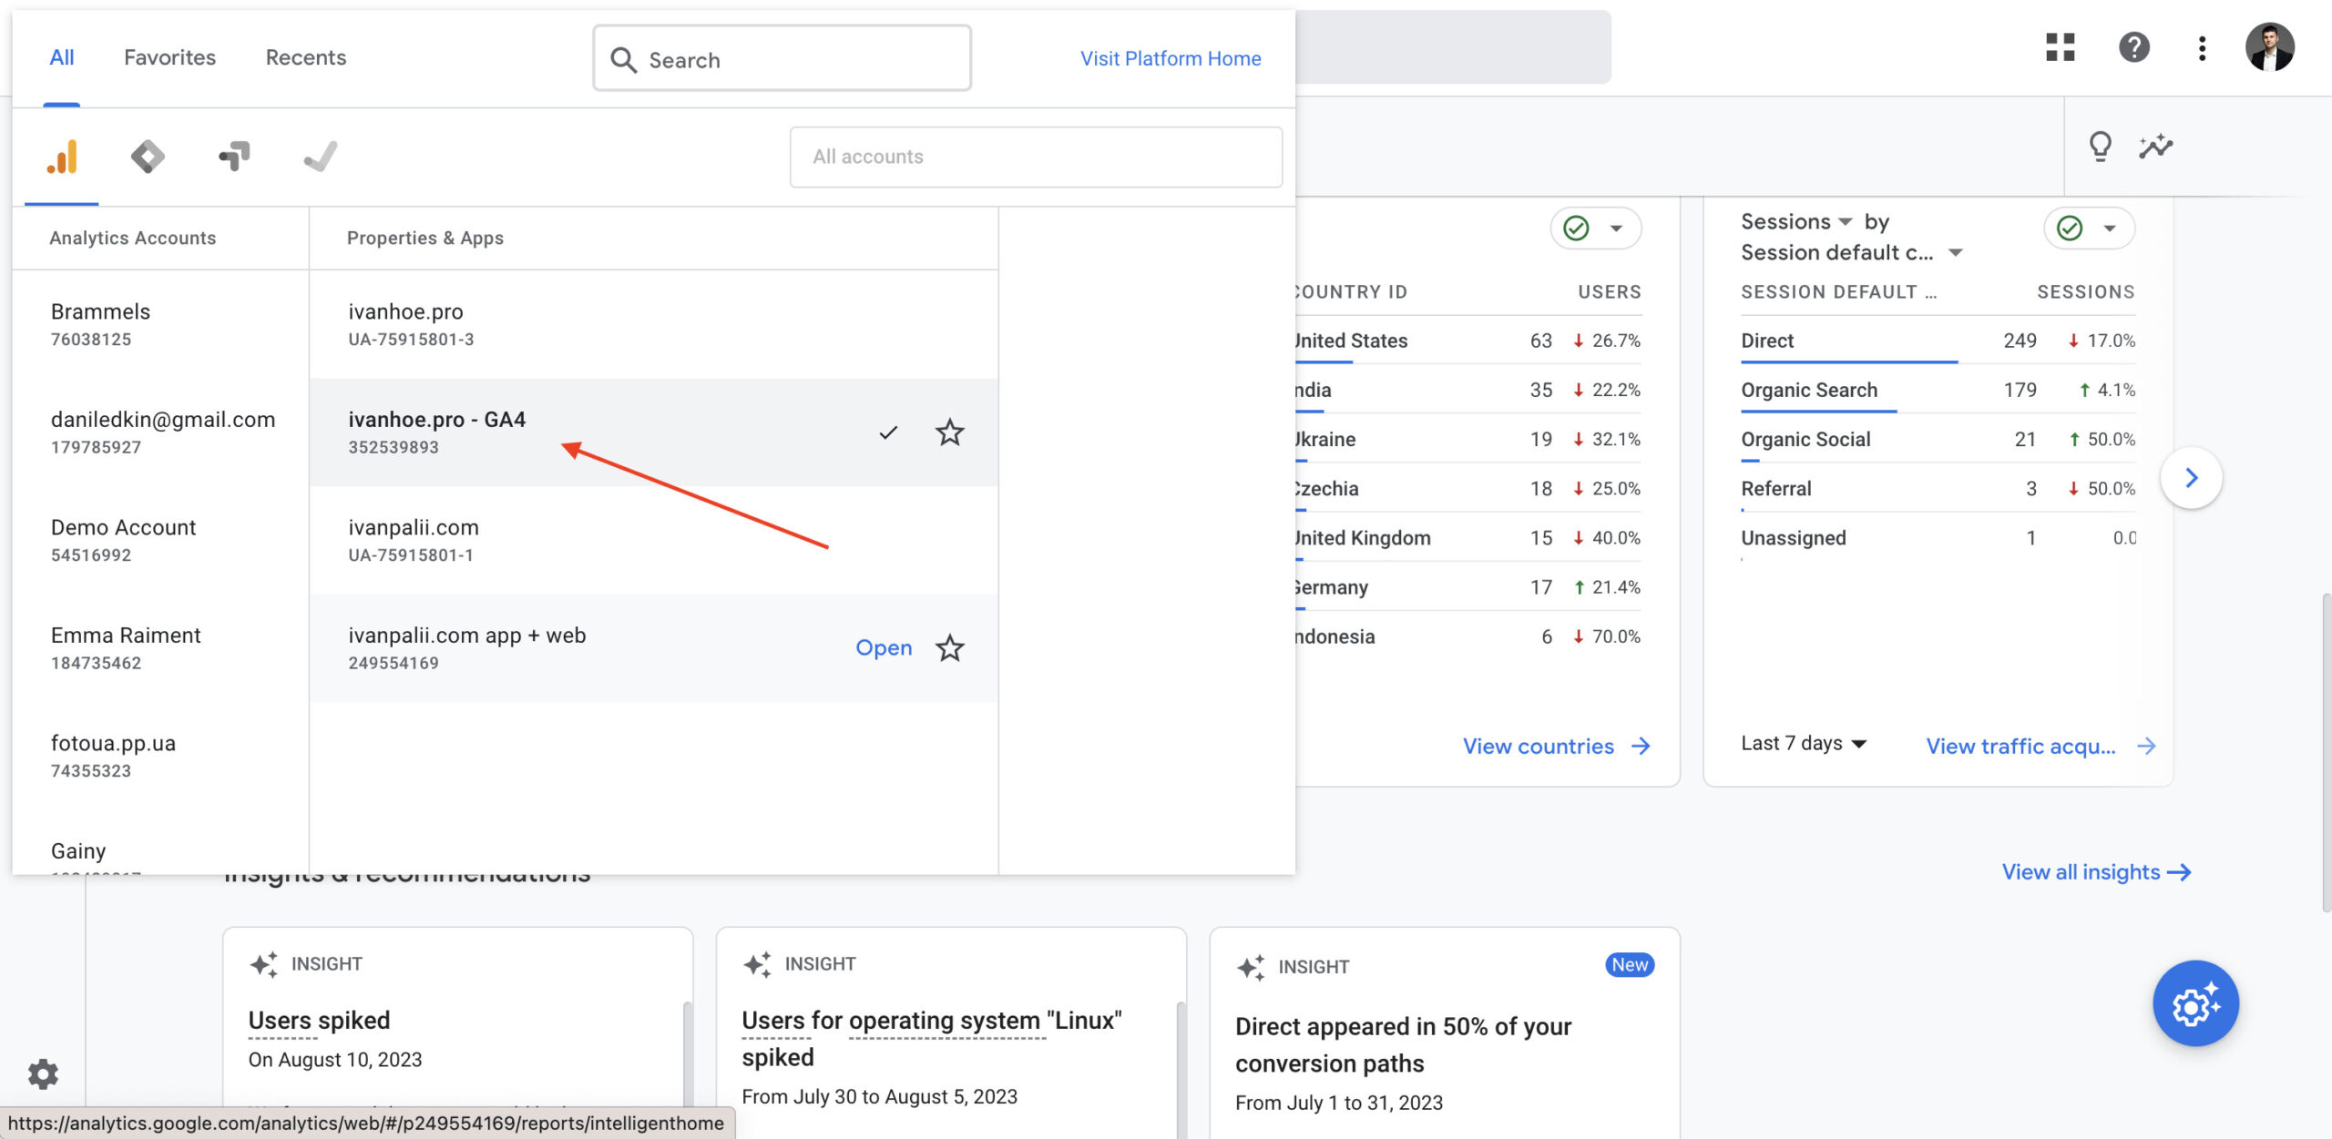Switch to the Favorites tab
2332x1139 pixels.
pos(169,57)
